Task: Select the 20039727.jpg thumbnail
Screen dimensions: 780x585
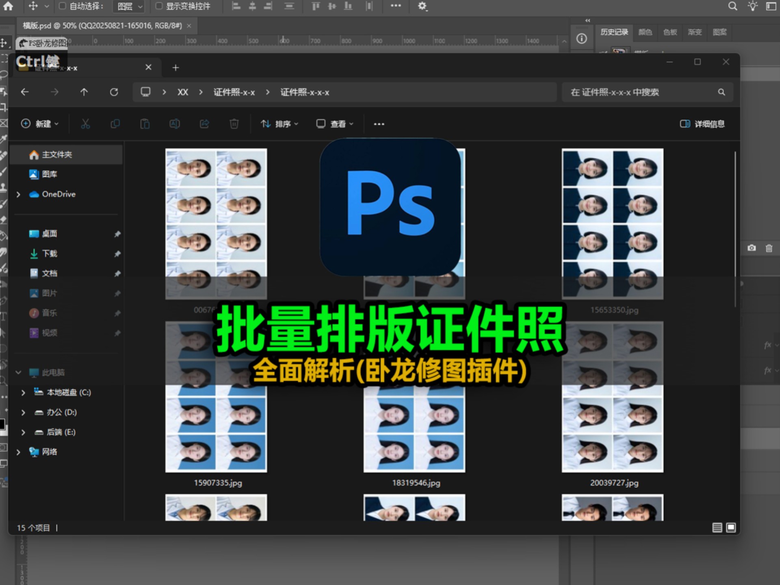Action: 613,397
